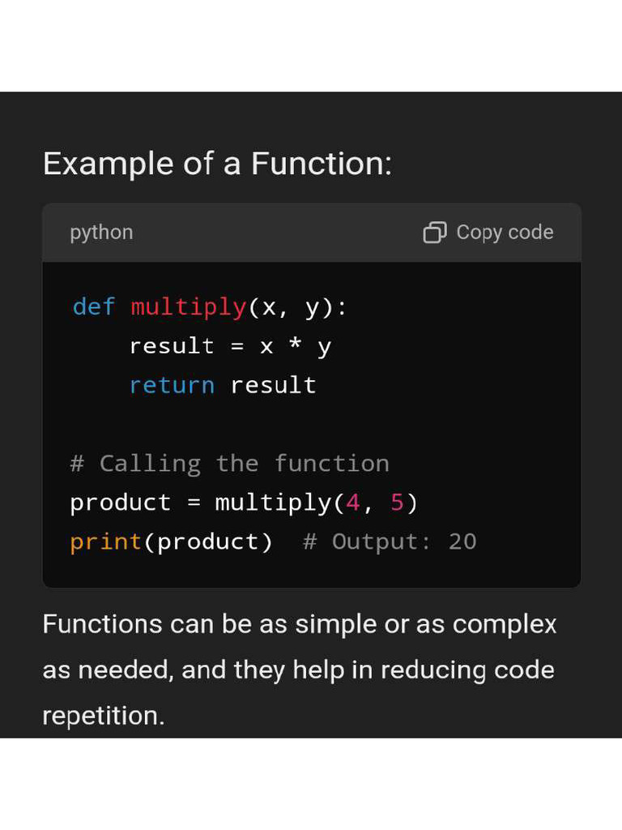This screenshot has height=830, width=622.
Task: Click the copy code clipboard icon
Action: (x=435, y=233)
